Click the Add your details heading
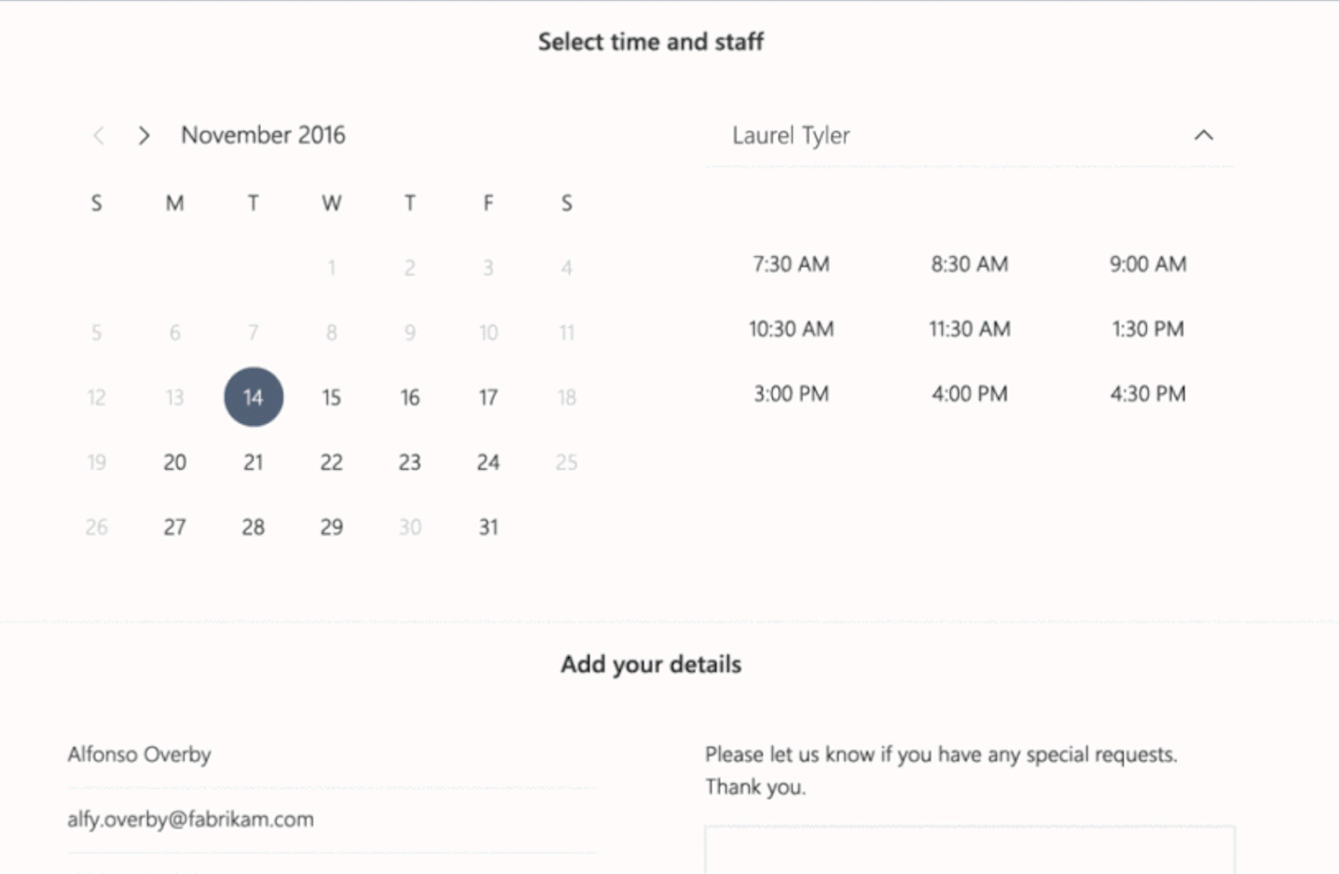The height and width of the screenshot is (874, 1339). click(651, 663)
